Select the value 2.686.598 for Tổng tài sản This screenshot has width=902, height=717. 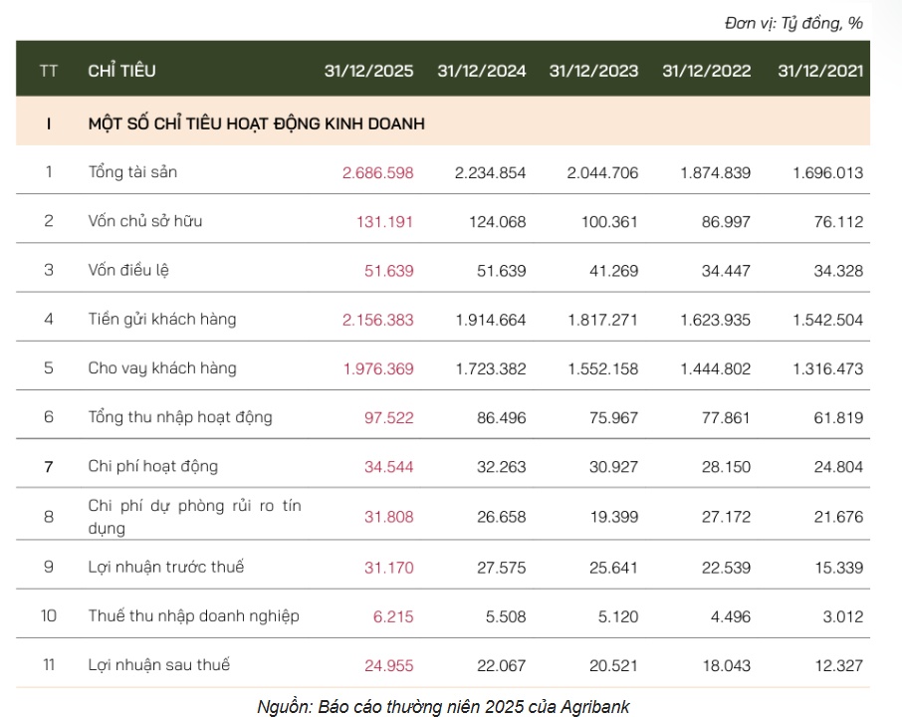[x=383, y=171]
